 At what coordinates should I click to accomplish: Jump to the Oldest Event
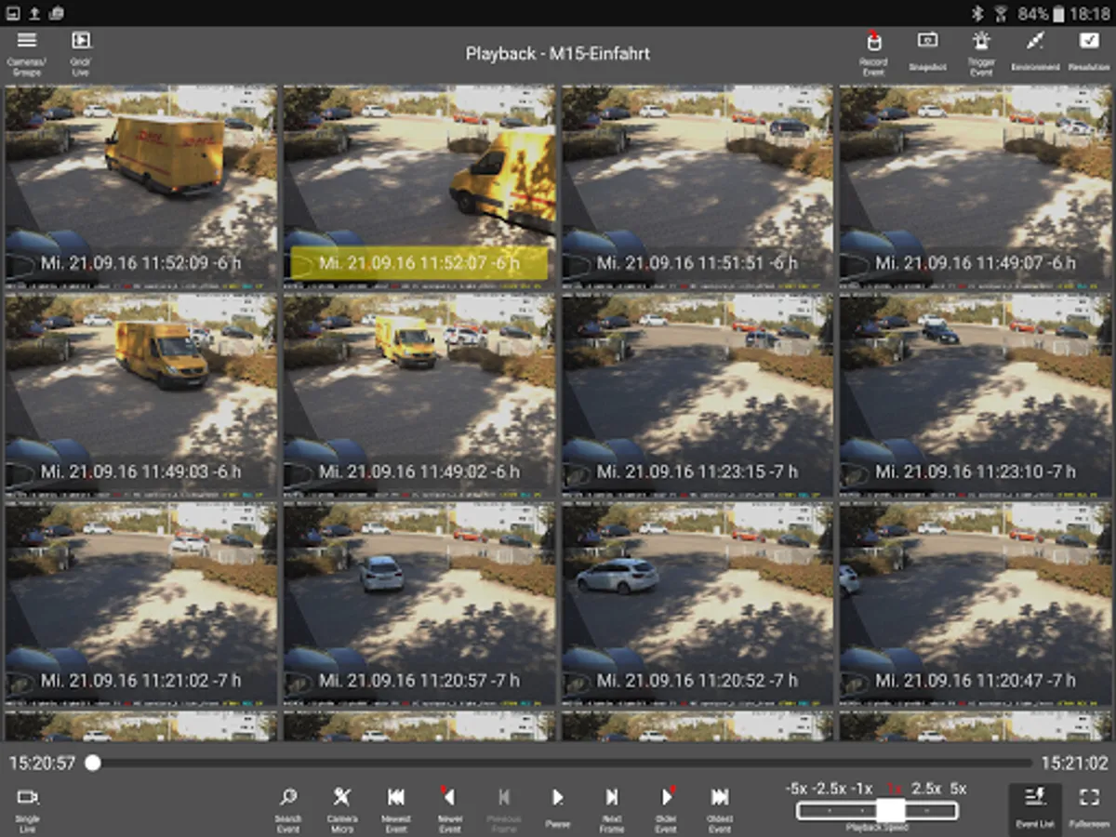pos(720,807)
